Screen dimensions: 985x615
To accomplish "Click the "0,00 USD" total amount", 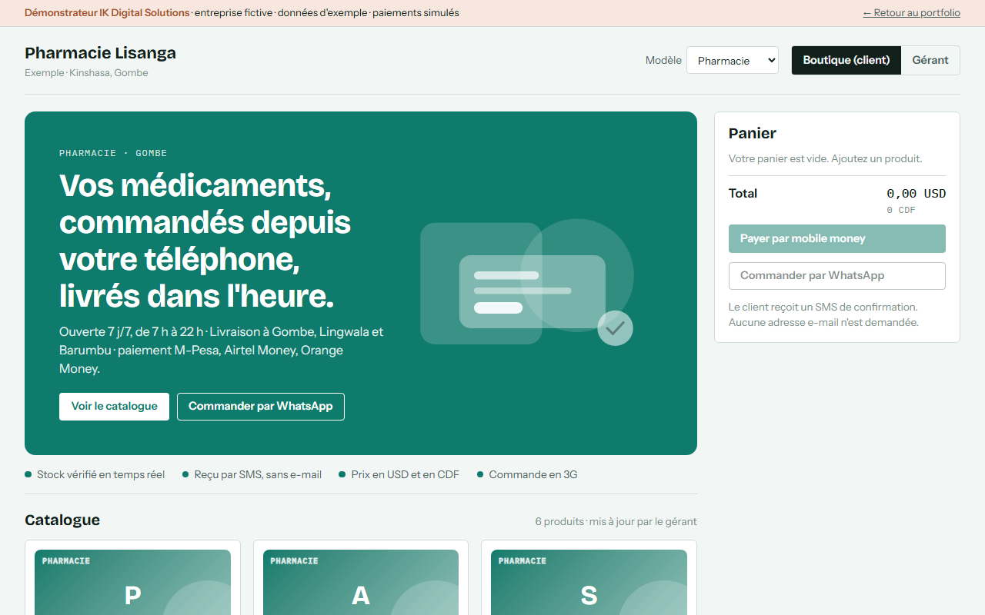I will pos(916,194).
